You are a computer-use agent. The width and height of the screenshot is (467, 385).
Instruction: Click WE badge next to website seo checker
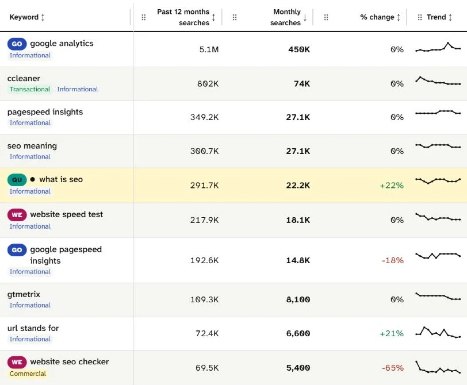click(x=17, y=362)
